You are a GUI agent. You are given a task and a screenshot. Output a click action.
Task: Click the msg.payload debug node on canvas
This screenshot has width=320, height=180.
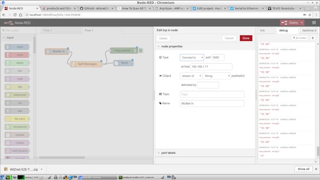click(124, 51)
